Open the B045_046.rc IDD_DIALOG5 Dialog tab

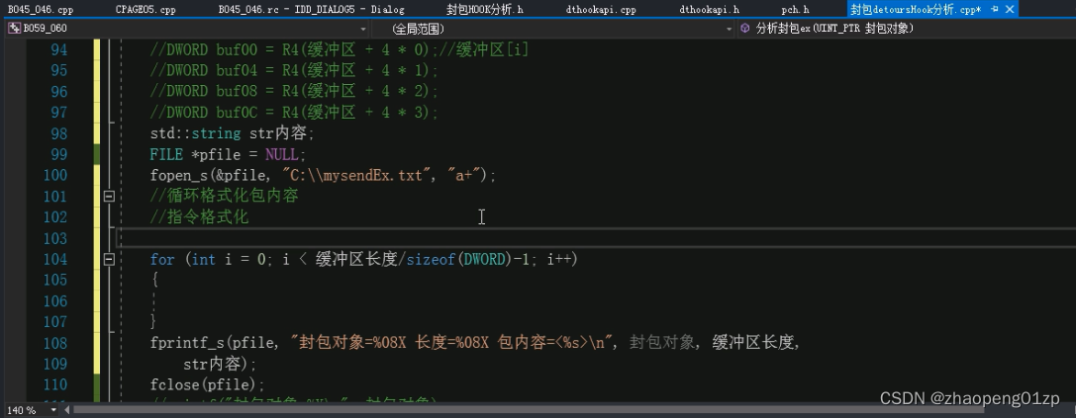pos(311,10)
